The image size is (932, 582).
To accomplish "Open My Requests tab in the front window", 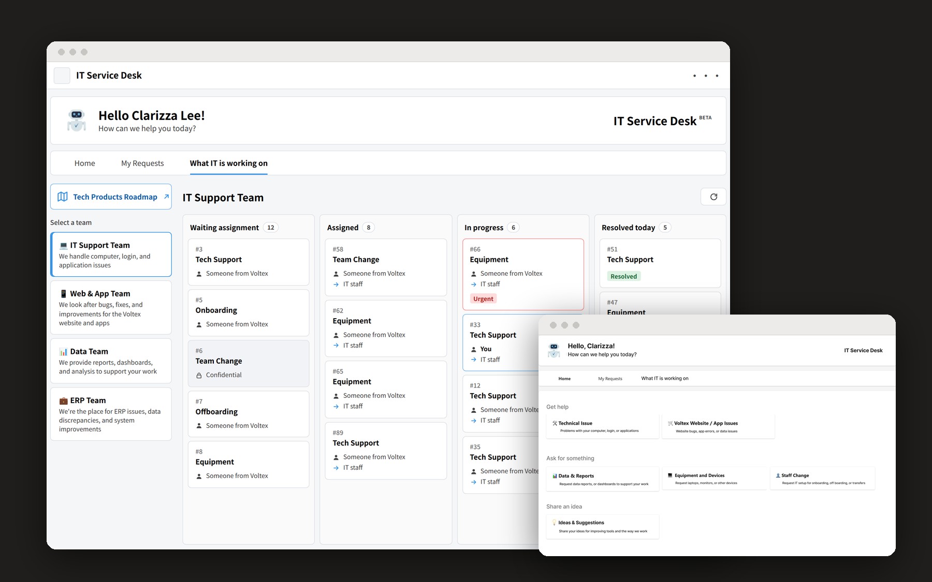I will pyautogui.click(x=610, y=379).
